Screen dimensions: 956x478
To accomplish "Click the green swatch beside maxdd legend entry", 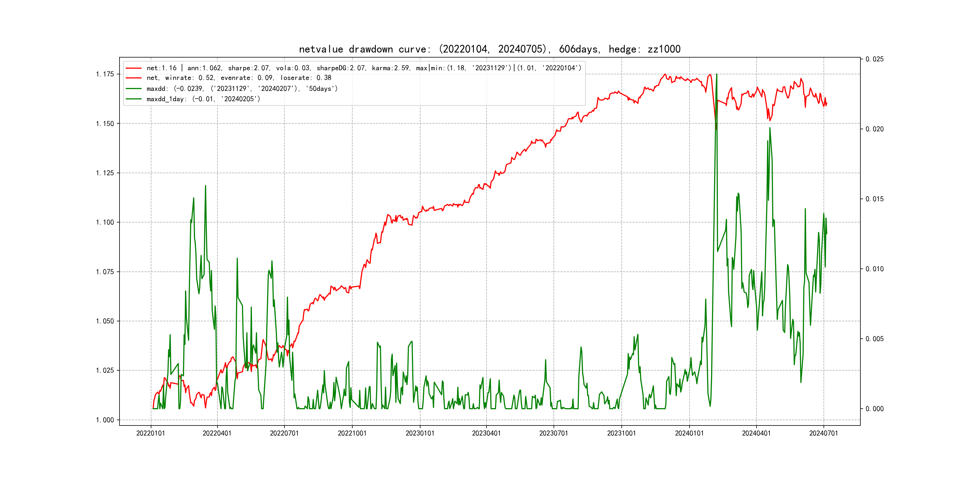I will click(134, 89).
